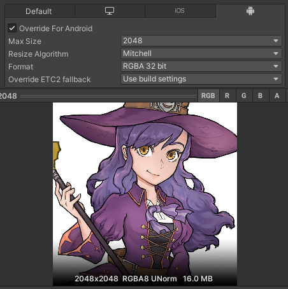Show only the A alpha channel
Viewport: 288px width, 289px height.
[x=277, y=95]
